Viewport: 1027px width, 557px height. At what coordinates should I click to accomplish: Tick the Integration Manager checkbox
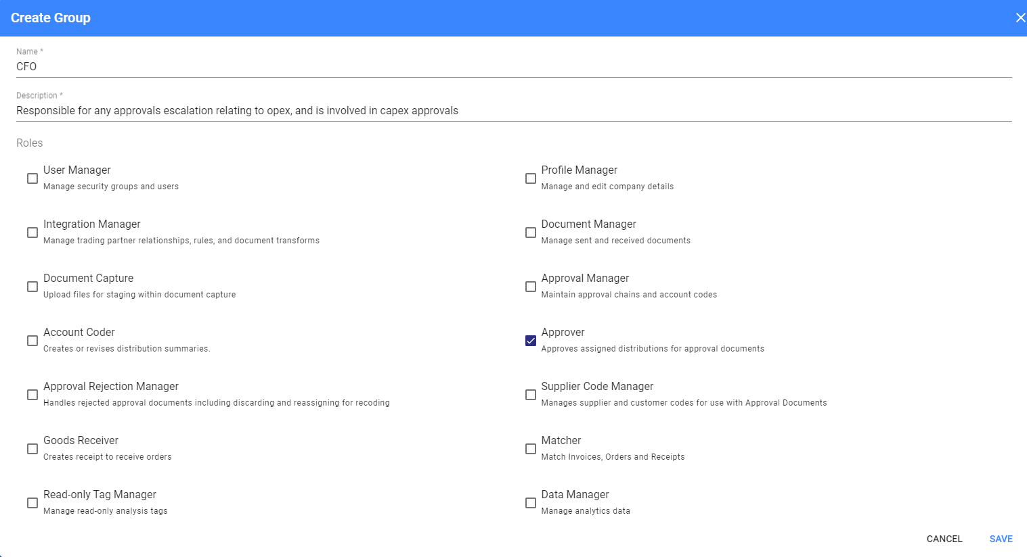pyautogui.click(x=32, y=233)
